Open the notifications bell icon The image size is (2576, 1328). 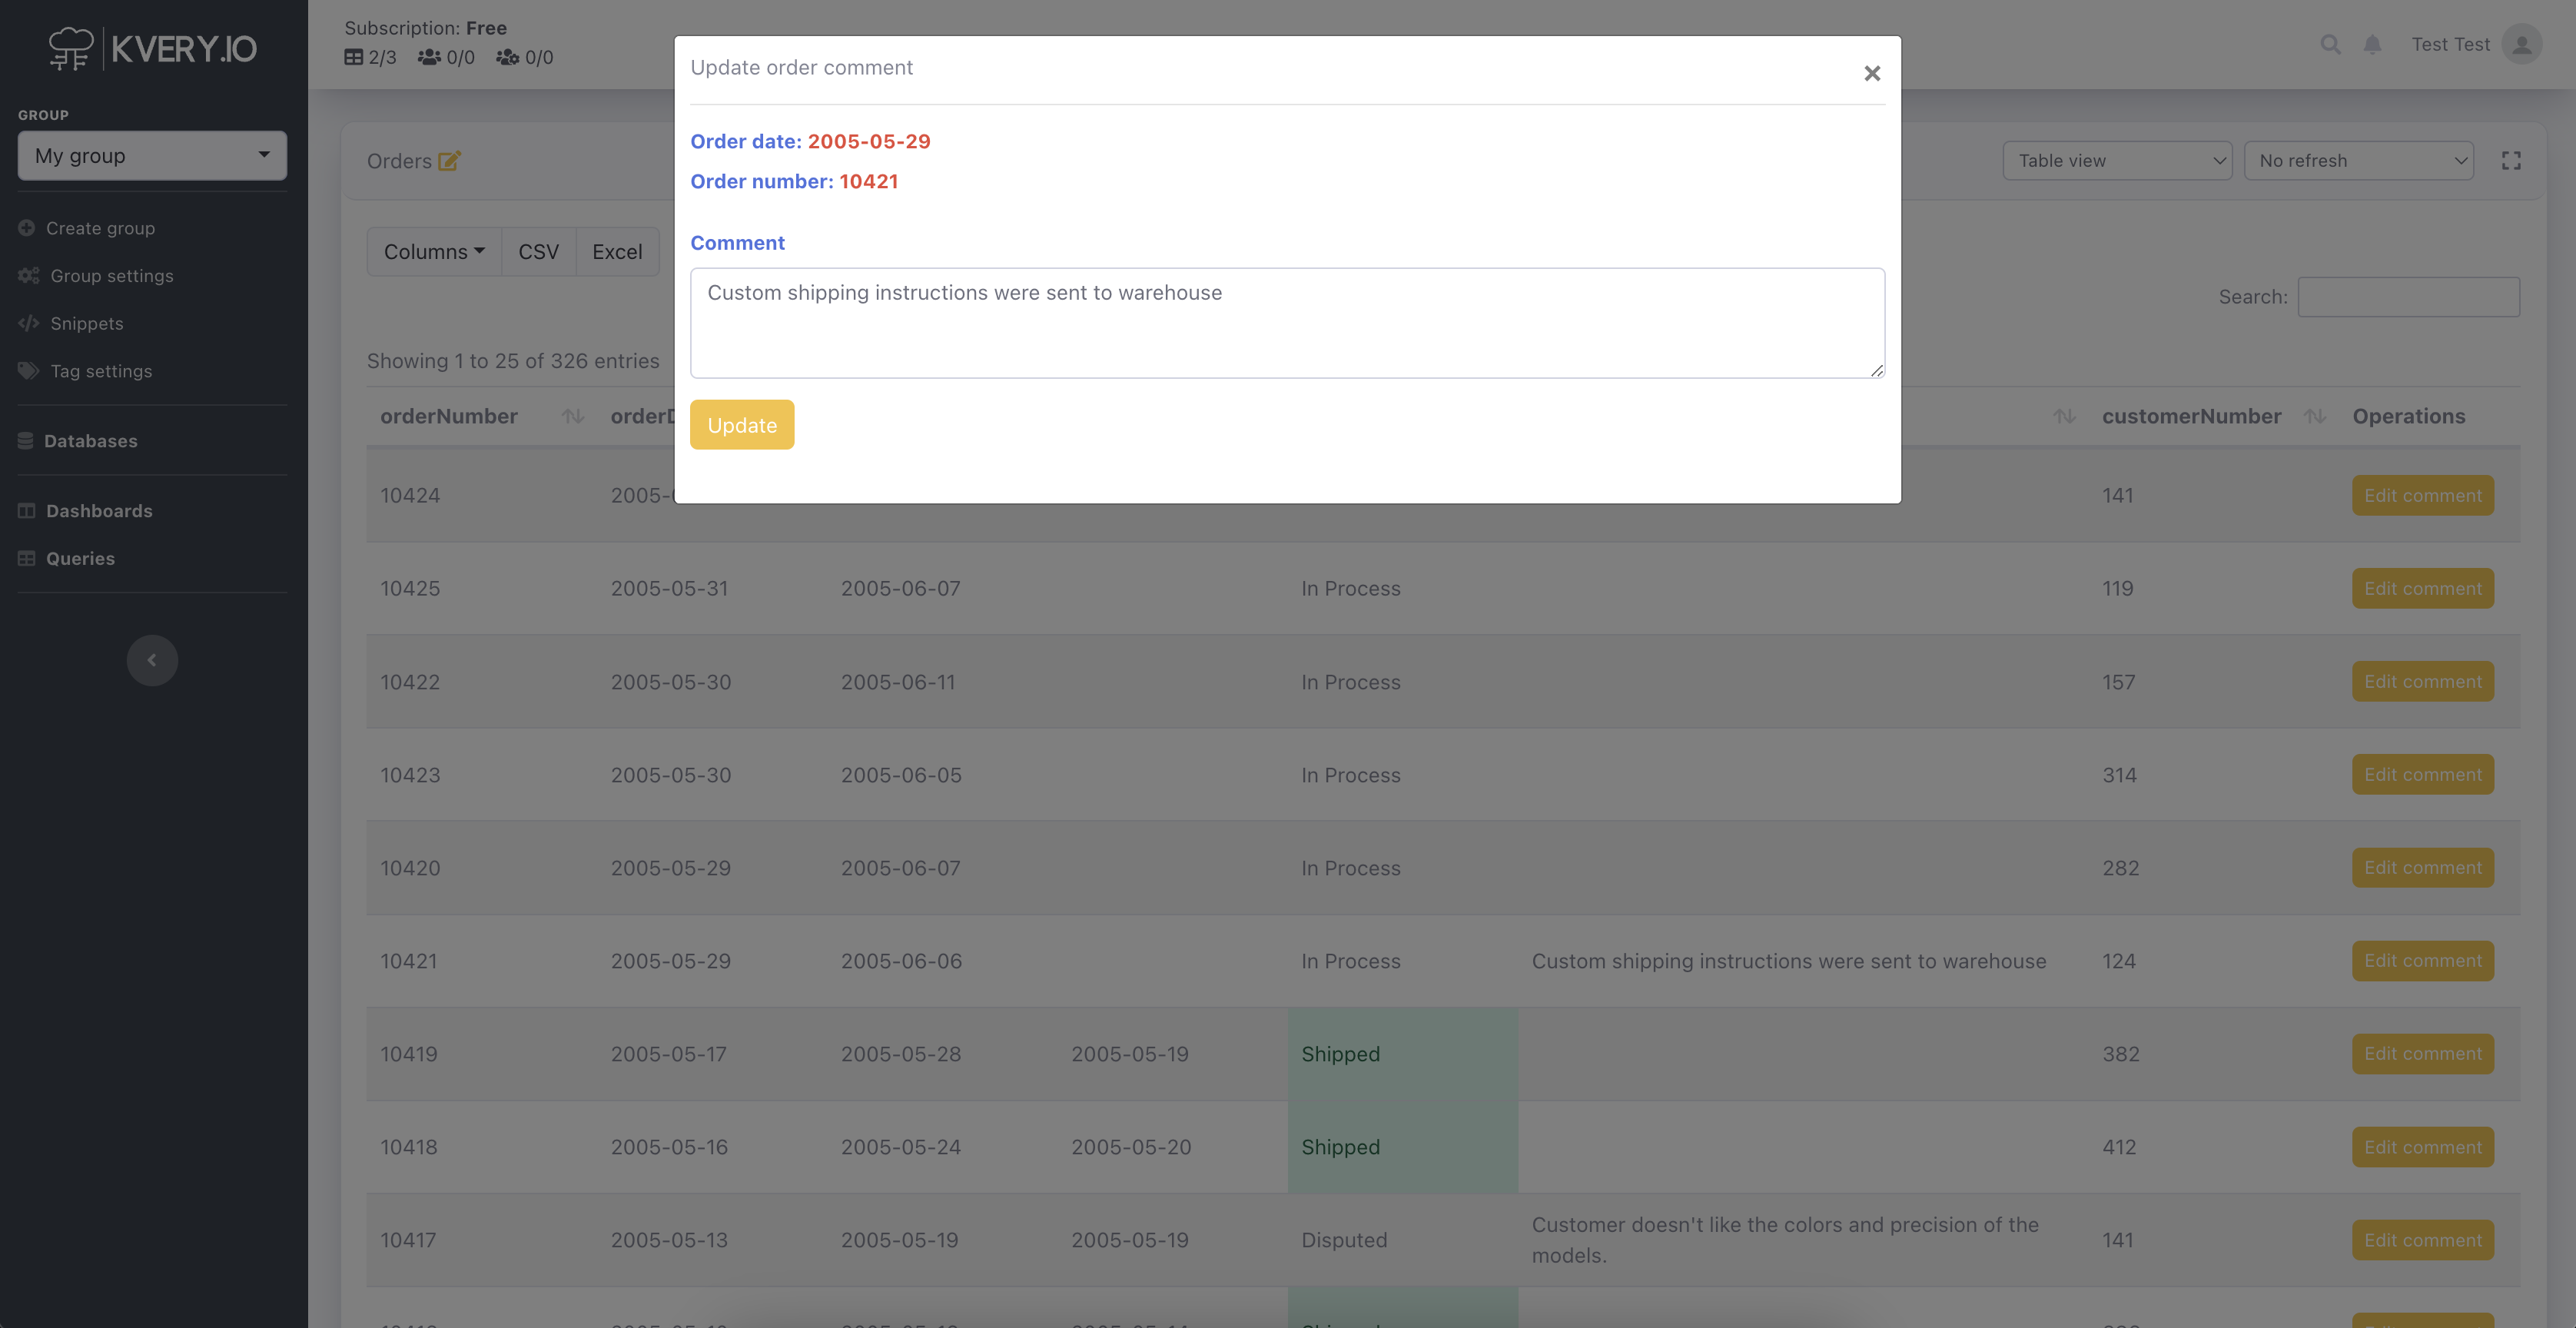(x=2372, y=44)
